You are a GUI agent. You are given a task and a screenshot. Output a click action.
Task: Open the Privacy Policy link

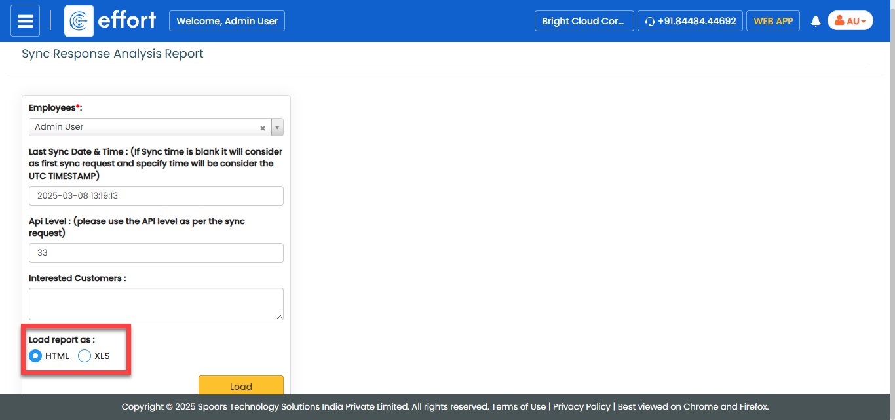[x=581, y=406]
